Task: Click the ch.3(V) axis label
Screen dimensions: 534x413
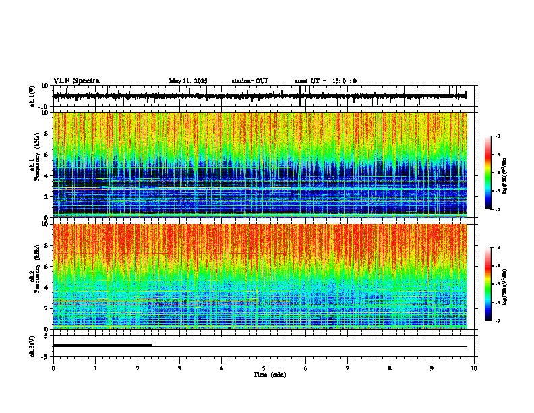Action: (x=32, y=346)
